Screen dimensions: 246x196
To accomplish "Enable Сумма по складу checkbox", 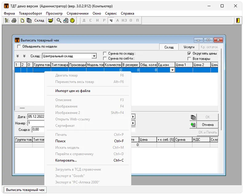I will 105,53.
